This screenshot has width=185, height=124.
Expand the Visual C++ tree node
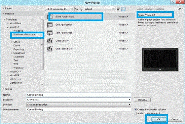point(8,72)
